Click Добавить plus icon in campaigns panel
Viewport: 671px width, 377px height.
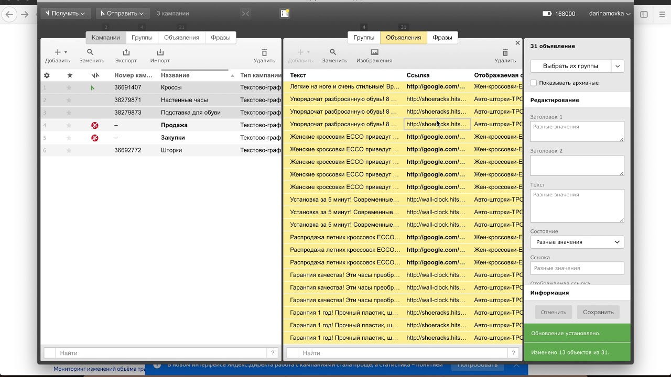(58, 52)
